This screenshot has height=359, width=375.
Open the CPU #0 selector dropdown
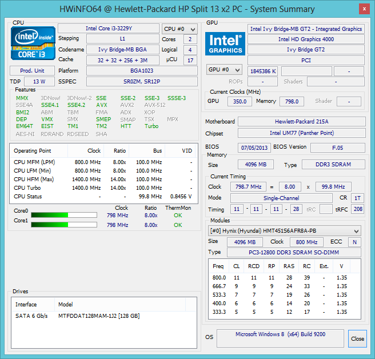(179, 29)
